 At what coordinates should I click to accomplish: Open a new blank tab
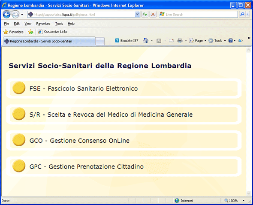point(100,41)
